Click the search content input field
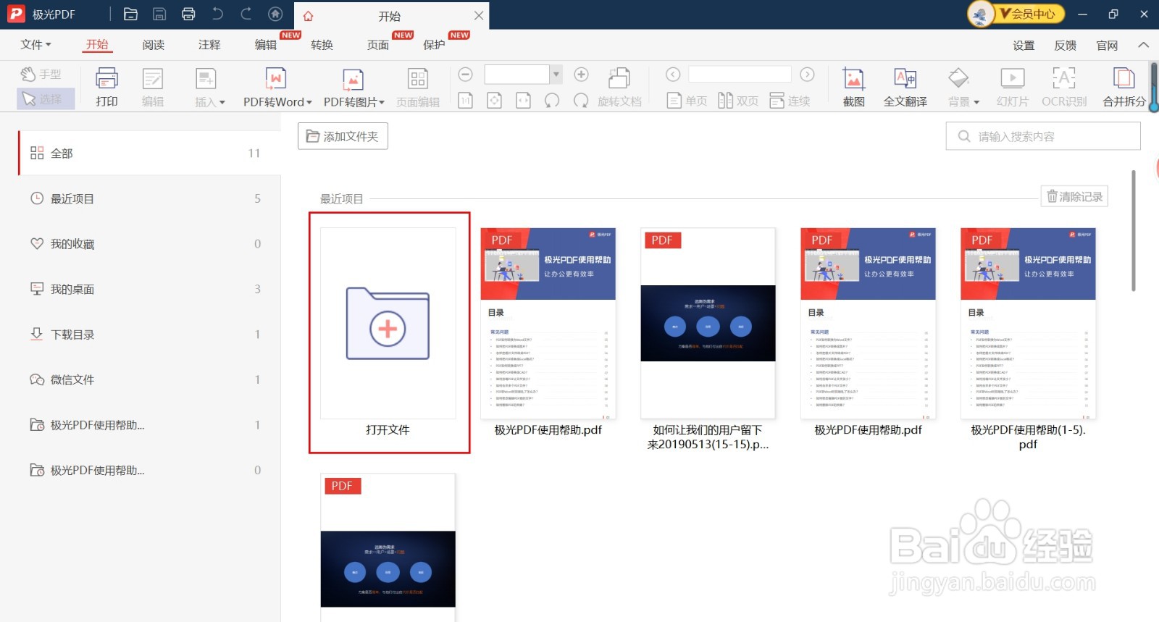Screen dimensions: 1159x622 pyautogui.click(x=1043, y=136)
